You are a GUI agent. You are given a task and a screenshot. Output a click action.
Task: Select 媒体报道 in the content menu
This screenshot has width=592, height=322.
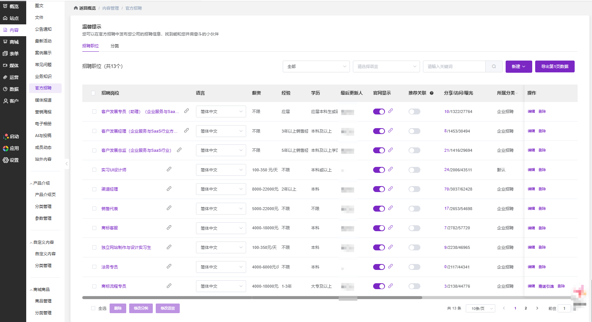click(43, 100)
